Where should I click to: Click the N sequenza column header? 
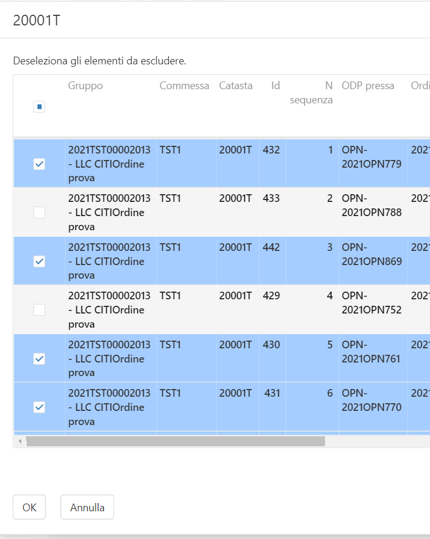pos(311,93)
